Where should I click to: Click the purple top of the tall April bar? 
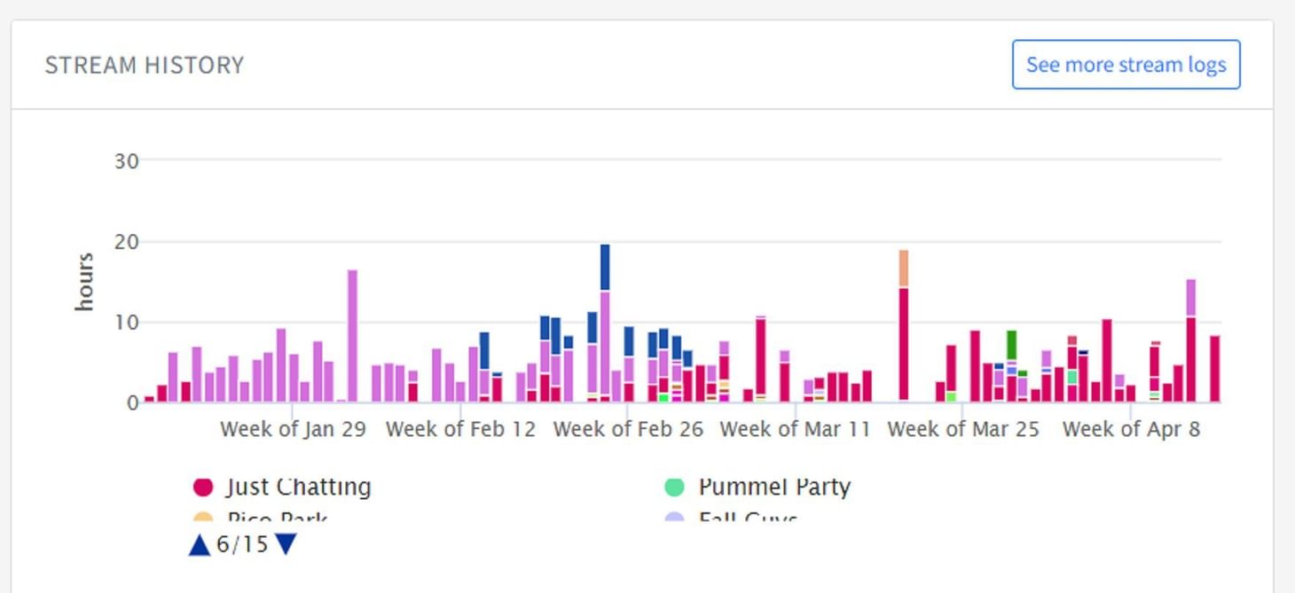point(1190,298)
